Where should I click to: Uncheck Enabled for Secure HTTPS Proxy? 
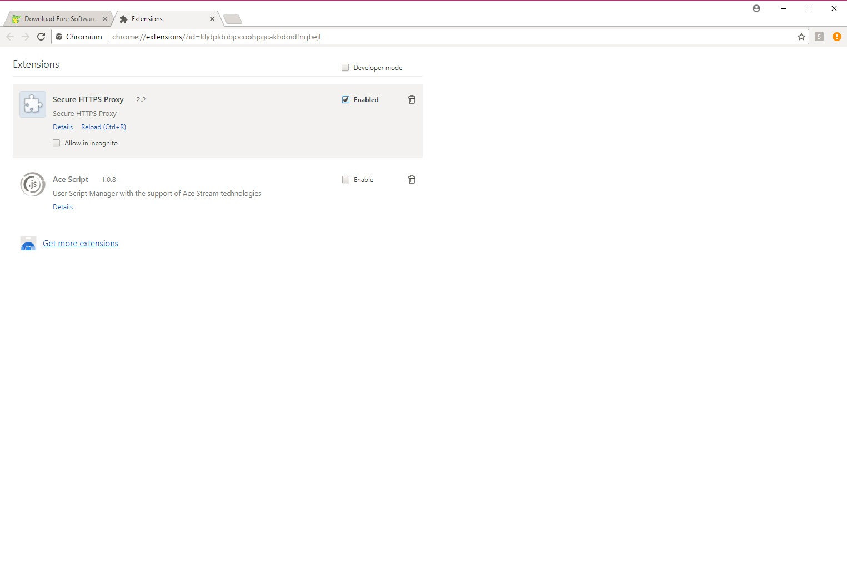pyautogui.click(x=345, y=100)
